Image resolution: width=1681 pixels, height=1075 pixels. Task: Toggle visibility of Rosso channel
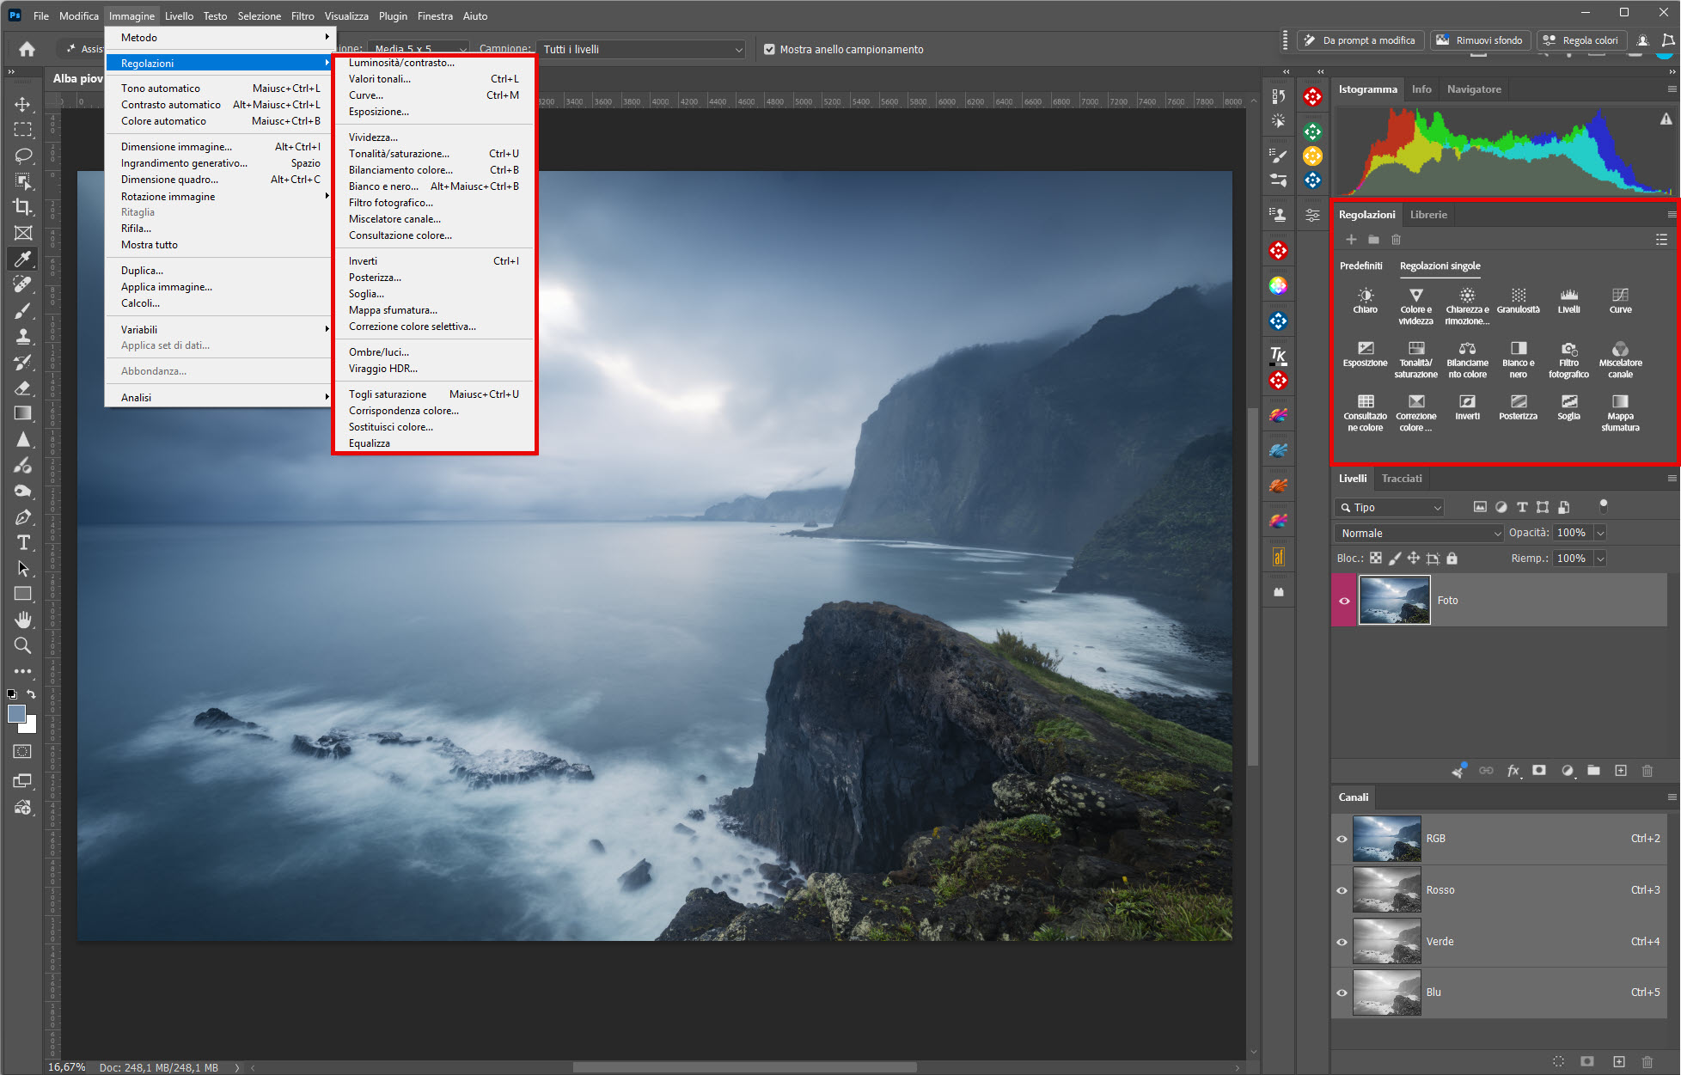click(x=1342, y=890)
